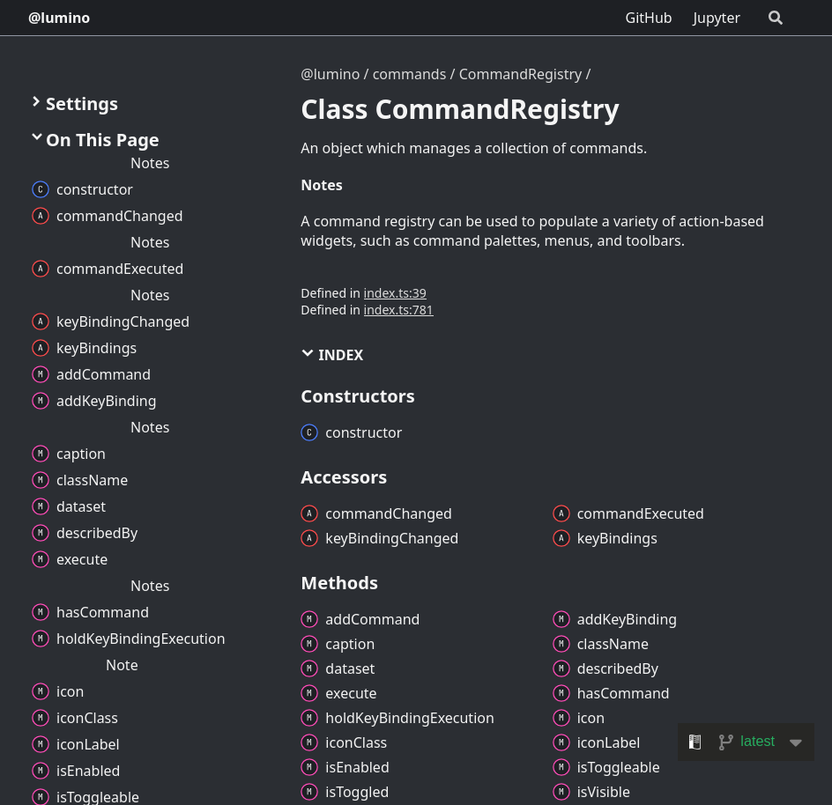Viewport: 832px width, 805px height.
Task: Click the hasCommand method icon in sidebar
Action: (41, 612)
